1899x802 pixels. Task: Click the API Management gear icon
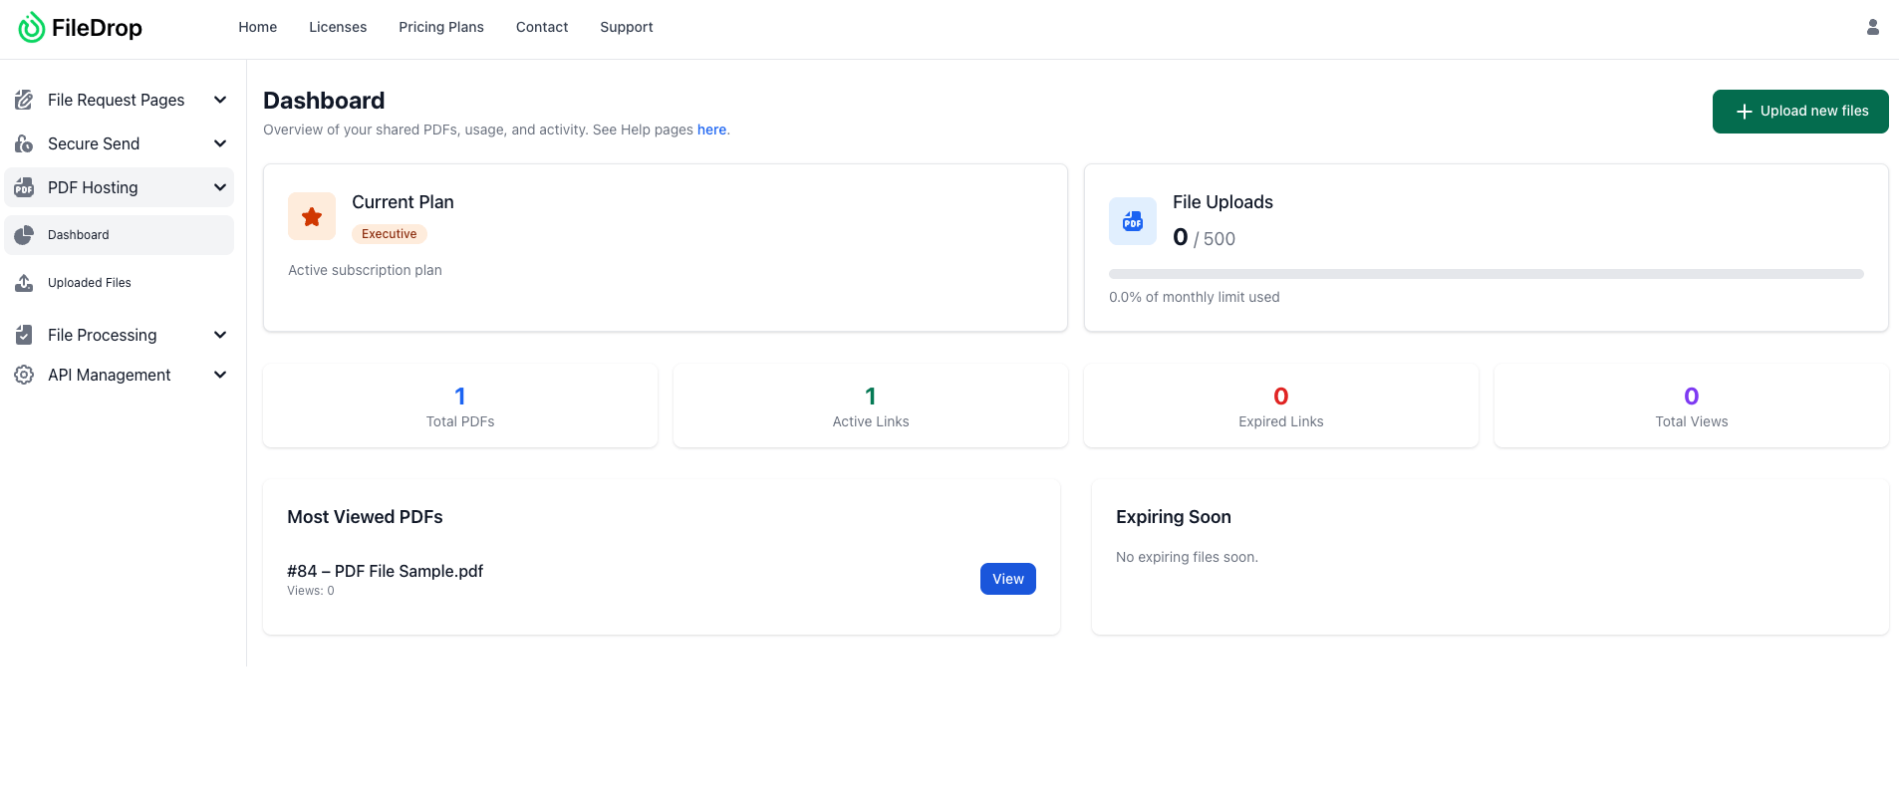pos(24,375)
